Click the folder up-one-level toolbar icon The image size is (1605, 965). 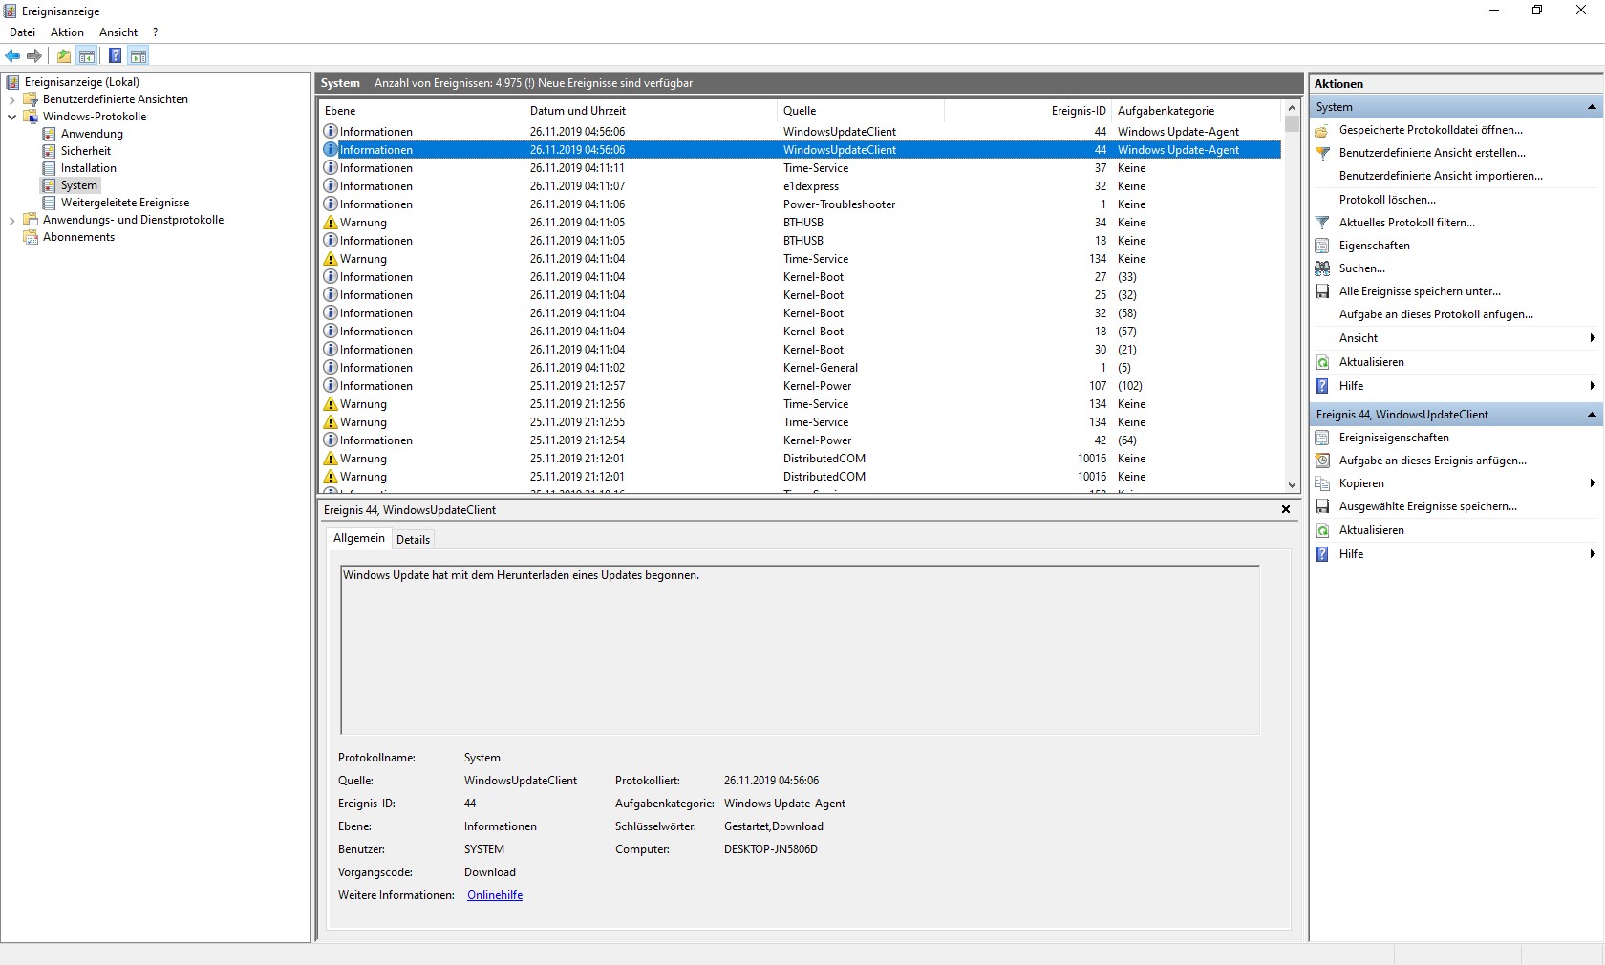(64, 55)
